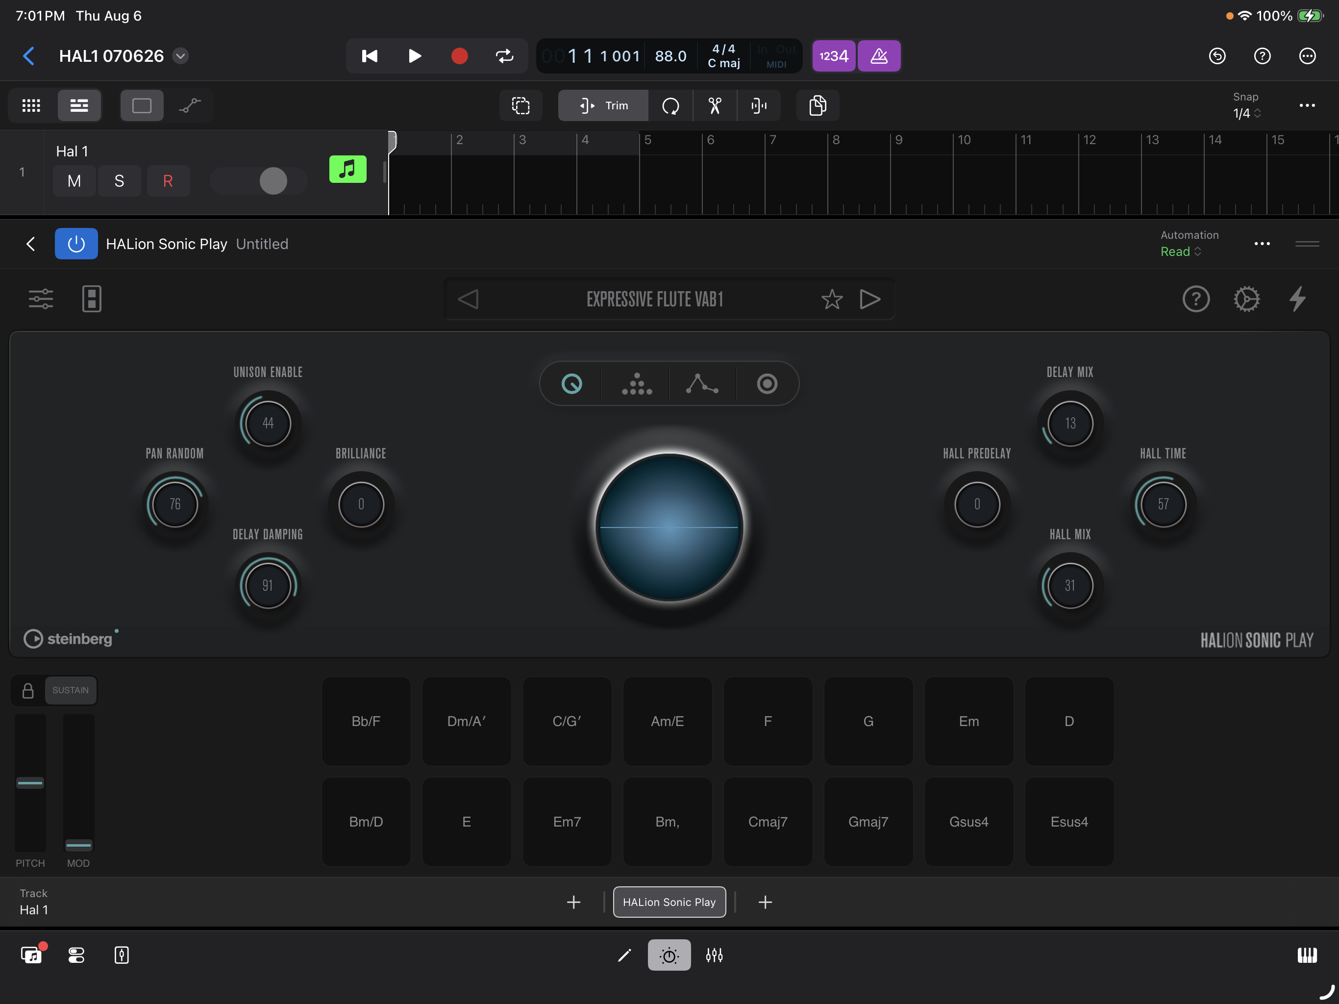The width and height of the screenshot is (1339, 1004).
Task: Switch to the knob controls page tab
Action: coord(572,383)
